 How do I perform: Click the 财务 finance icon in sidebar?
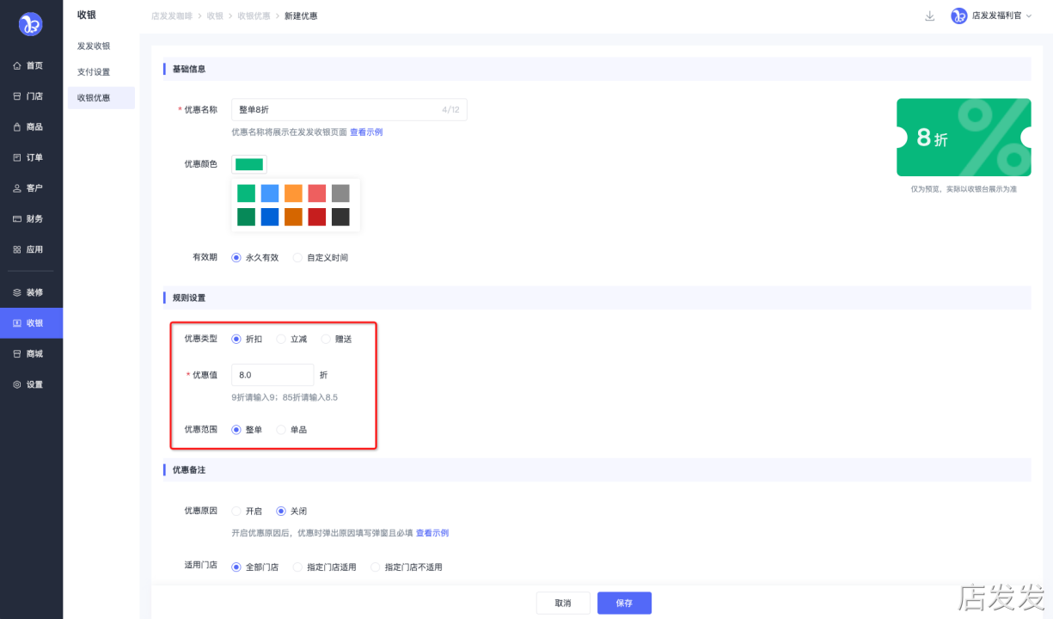(x=17, y=219)
